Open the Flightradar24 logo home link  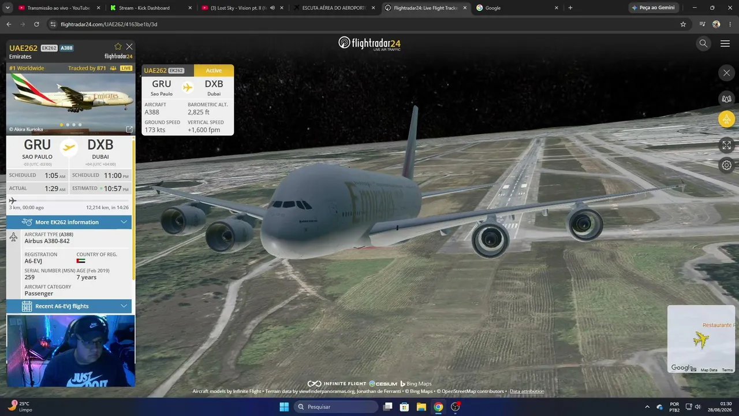(369, 43)
